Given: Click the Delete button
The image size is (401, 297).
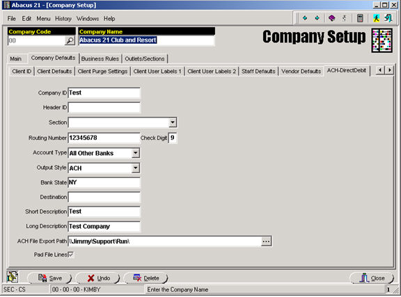Looking at the screenshot, I should (x=146, y=278).
